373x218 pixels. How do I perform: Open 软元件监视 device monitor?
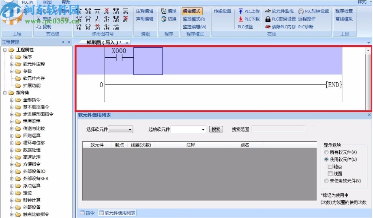(279, 11)
